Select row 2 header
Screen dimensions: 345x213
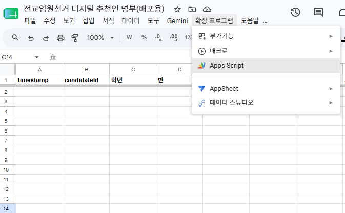point(8,92)
